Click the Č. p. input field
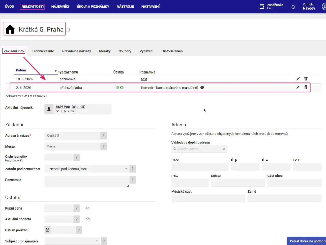Viewport: 326px width, 245px height. [x=245, y=167]
